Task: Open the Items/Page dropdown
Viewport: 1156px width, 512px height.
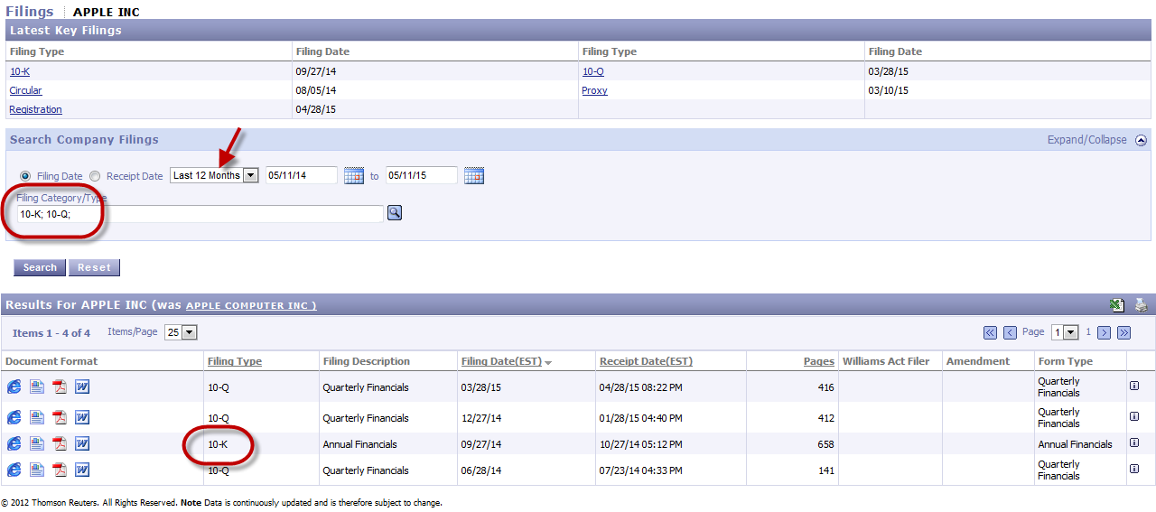Action: pyautogui.click(x=181, y=332)
